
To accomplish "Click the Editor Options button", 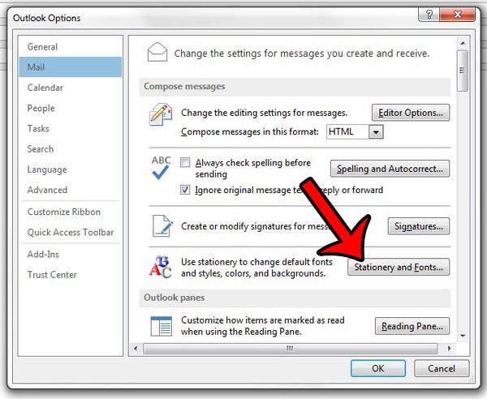I will [411, 113].
